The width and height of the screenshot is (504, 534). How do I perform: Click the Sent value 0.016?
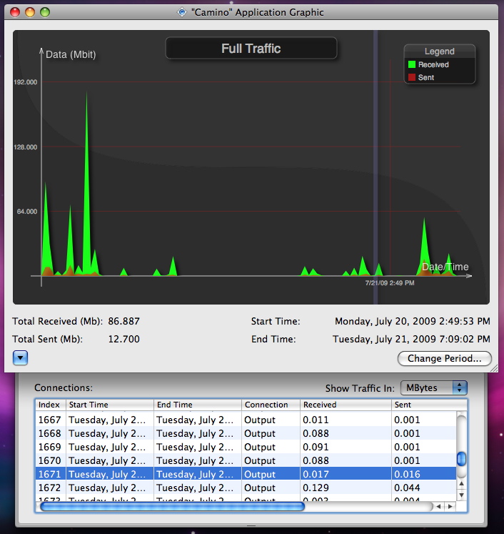click(x=407, y=474)
